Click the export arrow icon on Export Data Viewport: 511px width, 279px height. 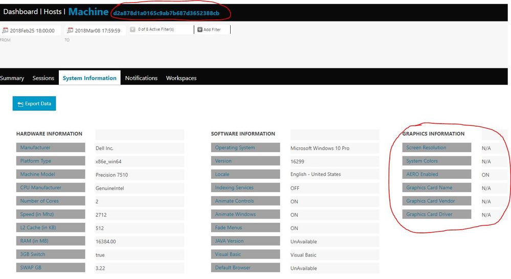(x=20, y=104)
